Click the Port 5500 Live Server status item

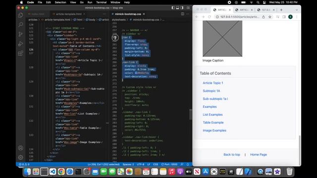pos(169,164)
